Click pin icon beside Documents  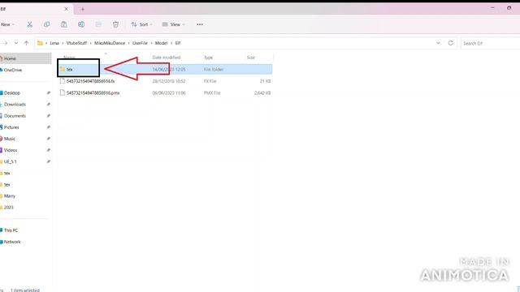click(49, 116)
